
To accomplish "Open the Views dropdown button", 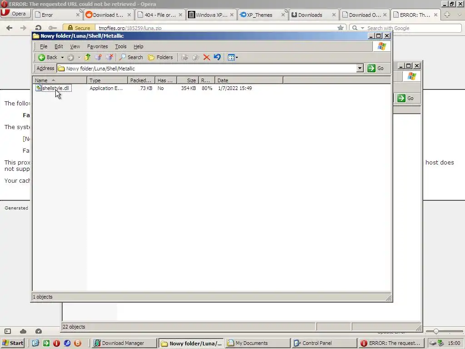I will 233,57.
